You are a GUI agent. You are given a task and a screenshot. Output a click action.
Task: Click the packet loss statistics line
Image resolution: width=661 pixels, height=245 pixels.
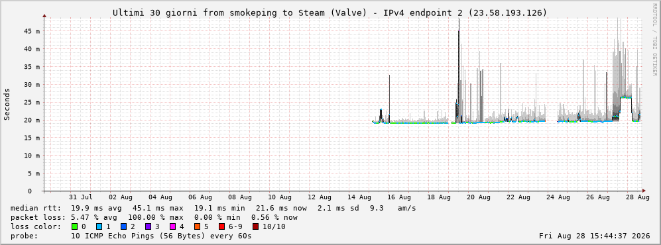154,217
